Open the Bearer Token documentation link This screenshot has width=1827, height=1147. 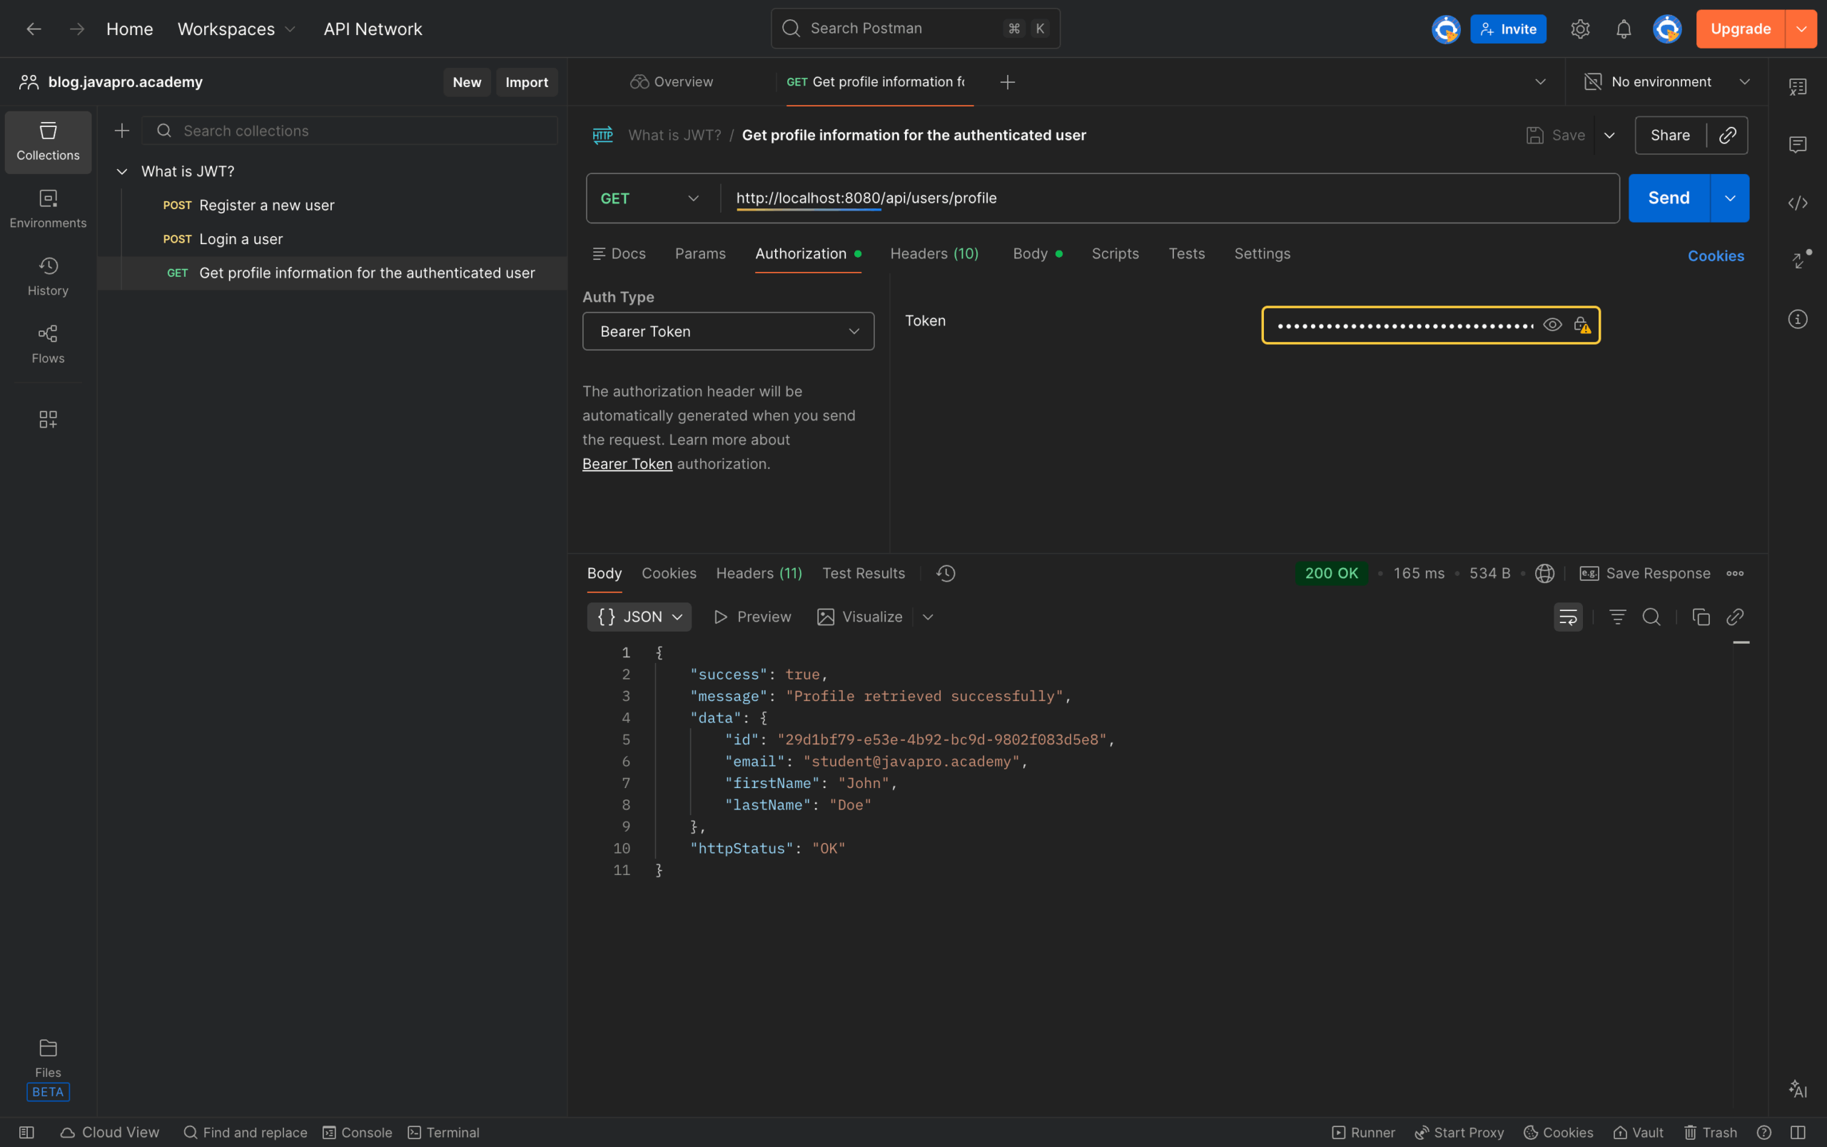(627, 463)
